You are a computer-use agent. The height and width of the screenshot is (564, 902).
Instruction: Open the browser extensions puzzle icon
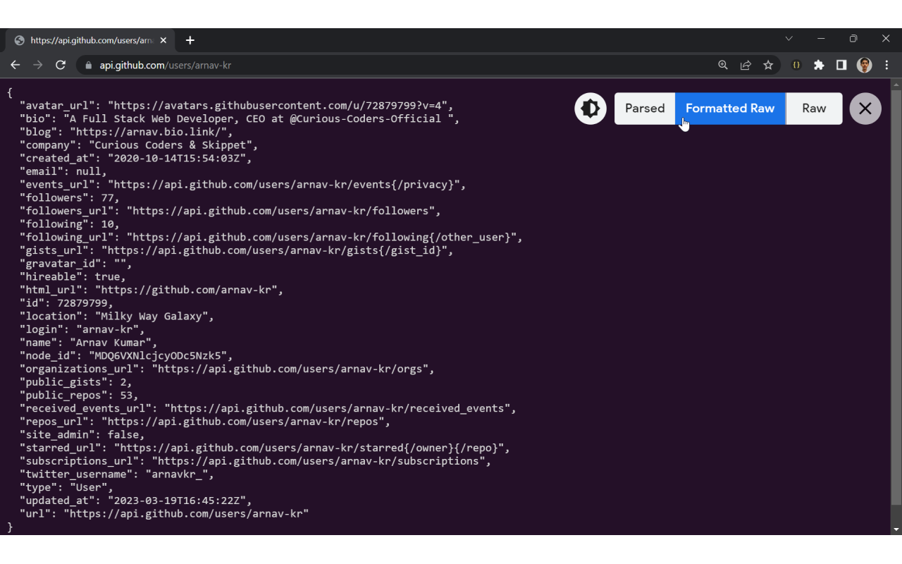[x=819, y=64]
